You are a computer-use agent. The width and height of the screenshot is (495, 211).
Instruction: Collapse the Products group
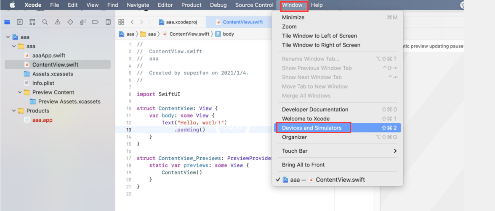[14, 111]
